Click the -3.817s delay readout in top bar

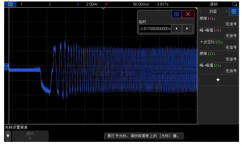(x=162, y=4)
